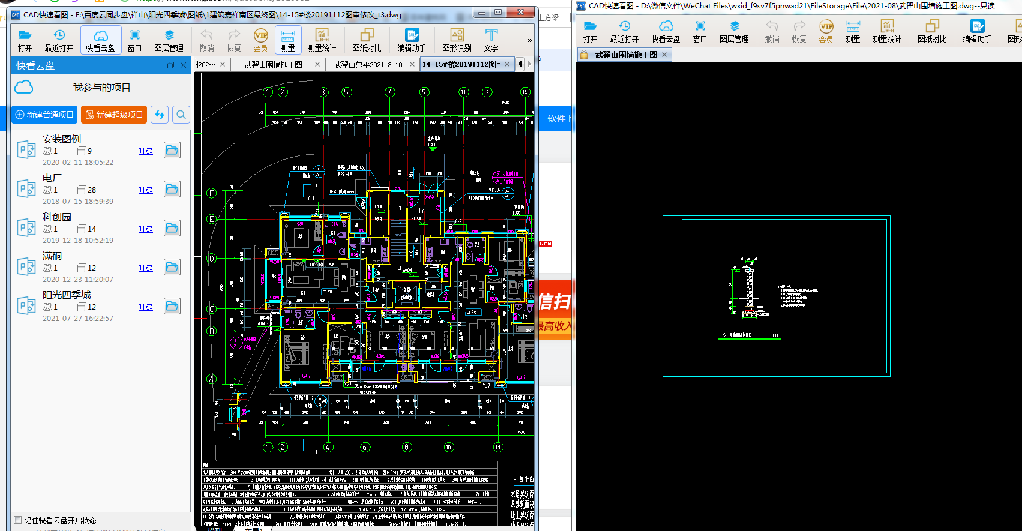Open 编辑助手 edit assistant in left window

click(412, 40)
